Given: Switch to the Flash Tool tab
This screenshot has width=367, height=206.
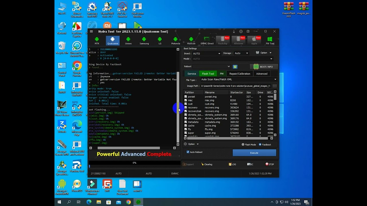Looking at the screenshot, I should (x=208, y=74).
